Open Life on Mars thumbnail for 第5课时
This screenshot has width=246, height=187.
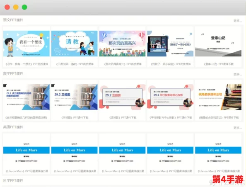[x=27, y=150]
